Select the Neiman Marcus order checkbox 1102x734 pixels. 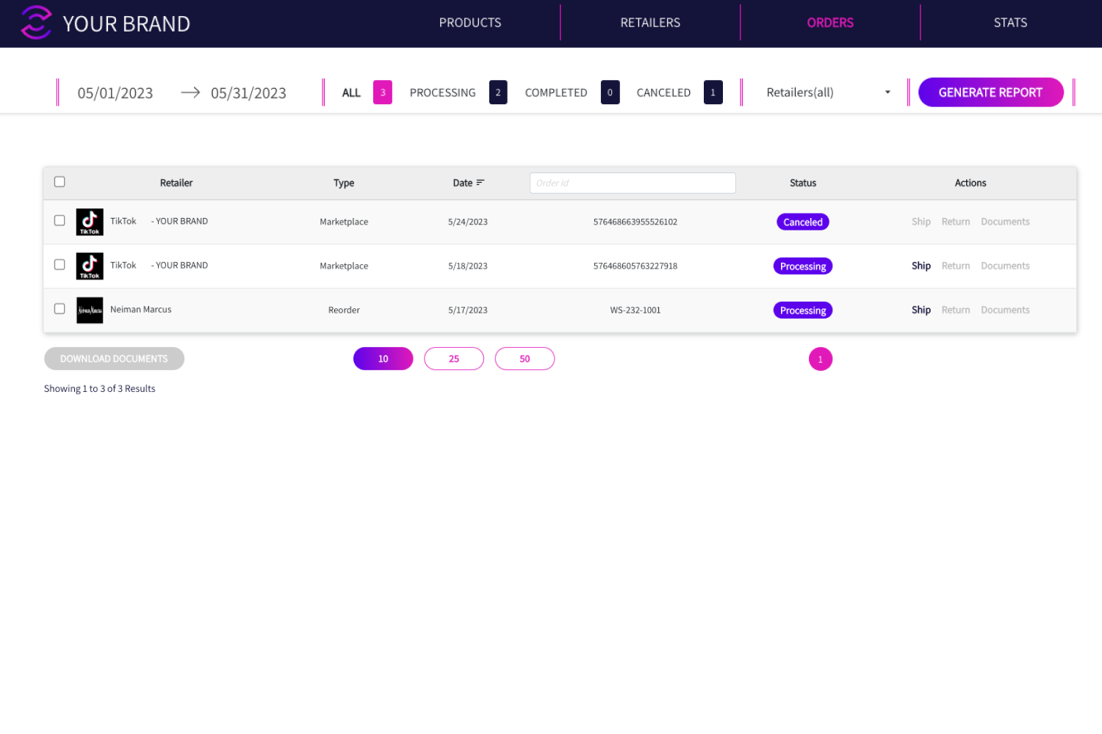(60, 309)
